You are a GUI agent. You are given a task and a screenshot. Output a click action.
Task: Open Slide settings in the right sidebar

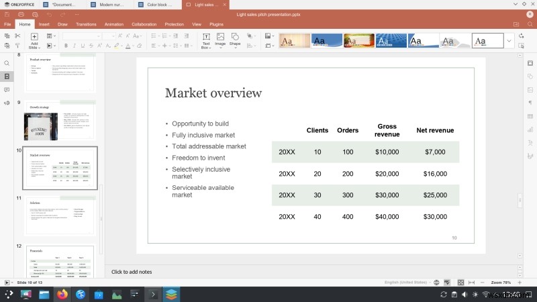point(530,63)
